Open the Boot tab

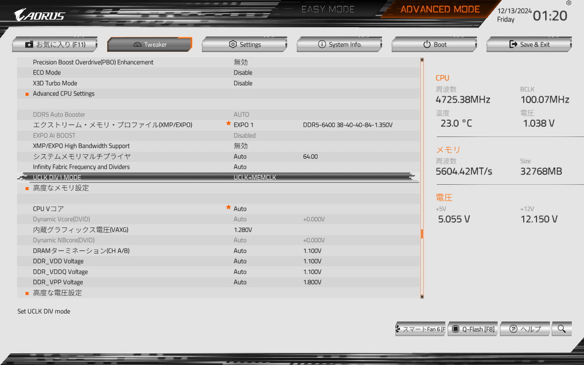[434, 44]
